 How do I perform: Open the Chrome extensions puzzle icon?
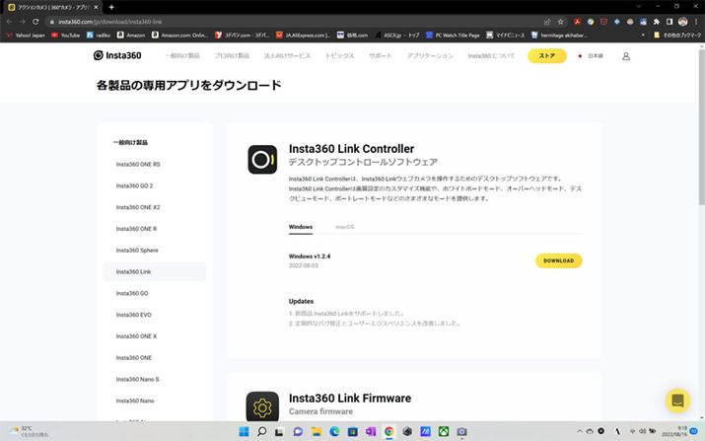point(657,21)
